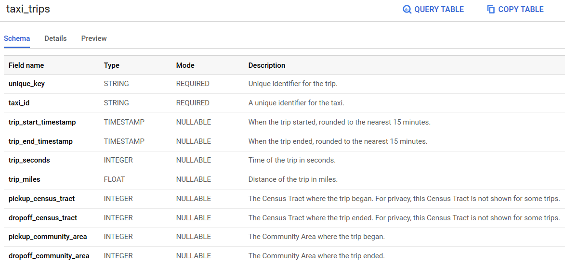Select the trip_miles field name
The height and width of the screenshot is (265, 565).
tap(25, 179)
